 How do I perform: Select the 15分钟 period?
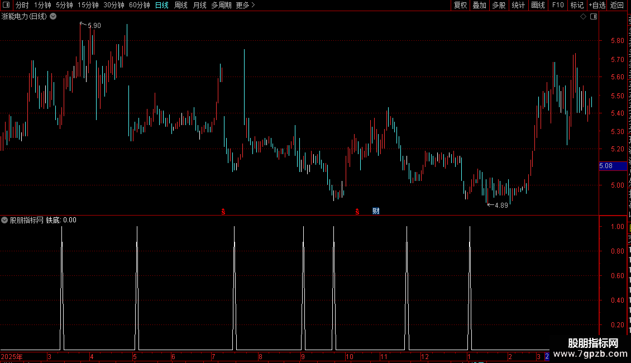click(x=88, y=5)
